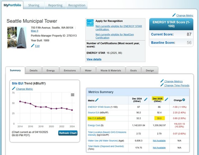The height and width of the screenshot is (155, 199).
Task: Click the Edit property link
Action: pos(37,46)
